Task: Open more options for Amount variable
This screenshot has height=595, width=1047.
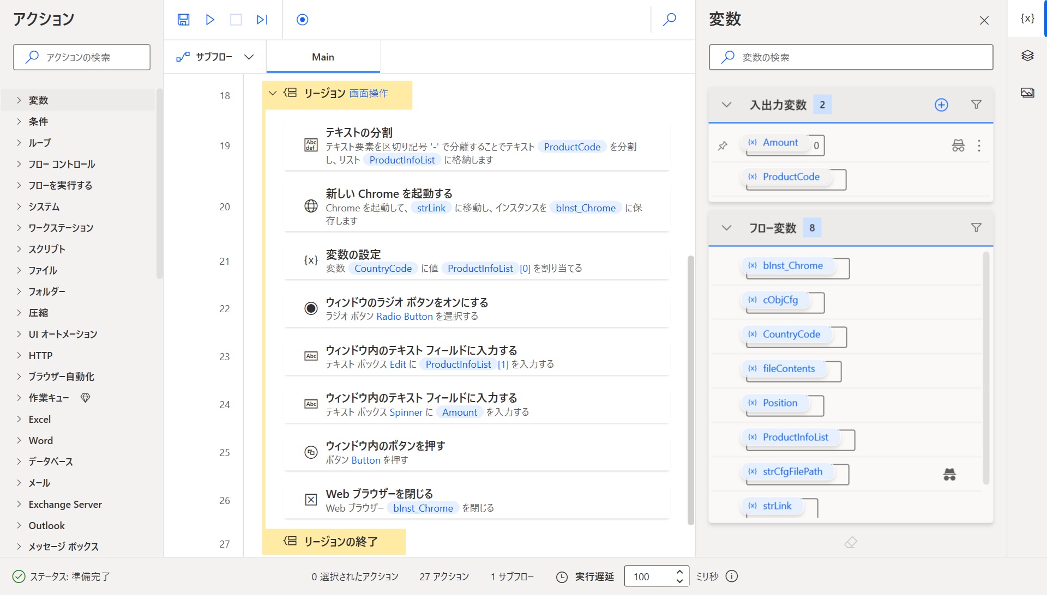Action: pos(979,145)
